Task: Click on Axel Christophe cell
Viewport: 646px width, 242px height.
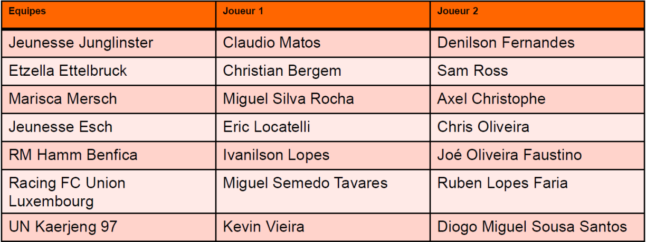Action: point(491,99)
